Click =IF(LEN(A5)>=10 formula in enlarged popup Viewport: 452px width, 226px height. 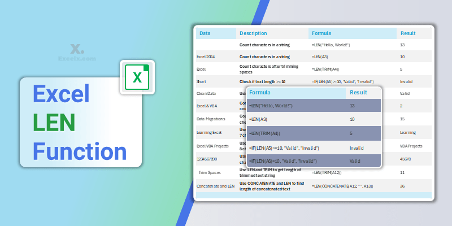tap(284, 148)
